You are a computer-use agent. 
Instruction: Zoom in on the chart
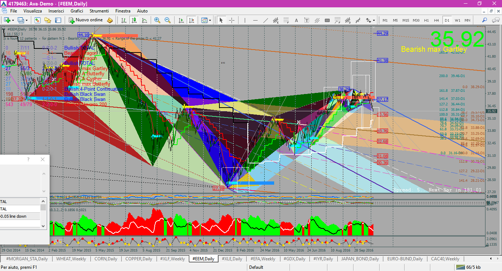[x=157, y=20]
